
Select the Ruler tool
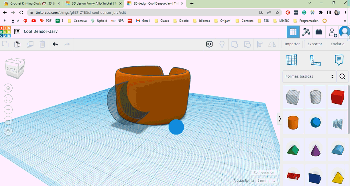(x=315, y=60)
